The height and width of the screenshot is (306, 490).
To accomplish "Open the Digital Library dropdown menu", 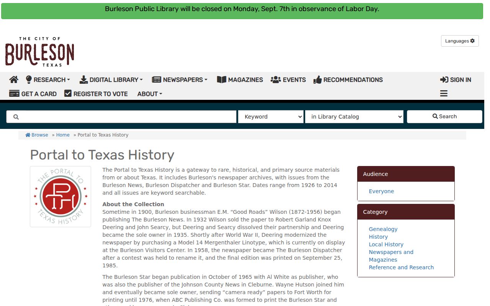I will [111, 80].
